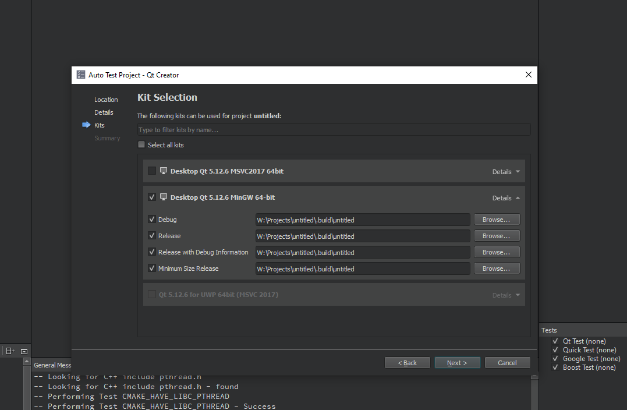Click the monitor icon of the MSVC2017 64bit kit
This screenshot has height=410, width=627.
point(164,171)
